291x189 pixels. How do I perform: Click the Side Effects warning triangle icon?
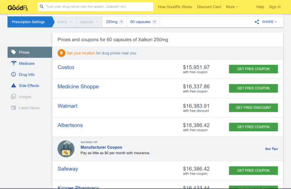click(14, 86)
